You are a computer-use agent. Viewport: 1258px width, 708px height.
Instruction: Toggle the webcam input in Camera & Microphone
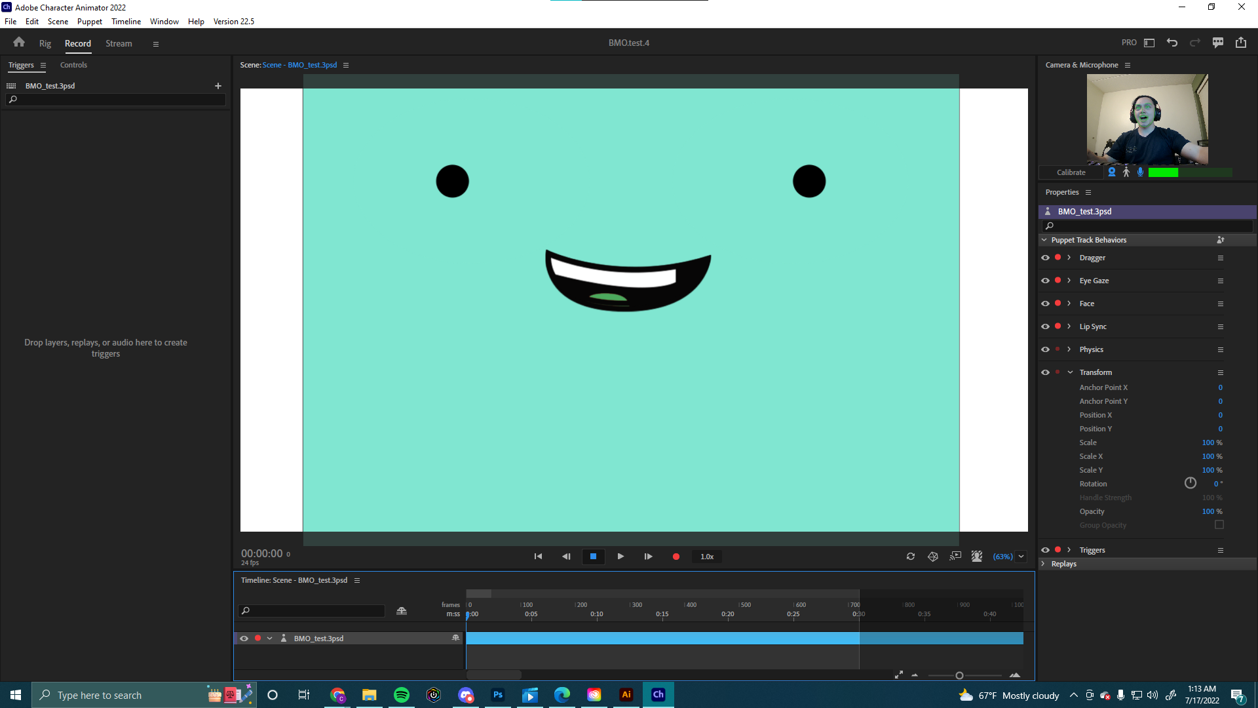(x=1111, y=172)
